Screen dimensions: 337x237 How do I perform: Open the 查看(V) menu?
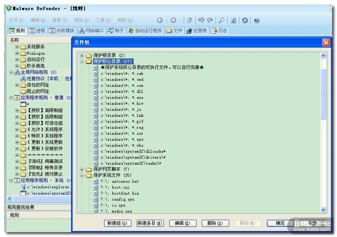[x=60, y=20]
